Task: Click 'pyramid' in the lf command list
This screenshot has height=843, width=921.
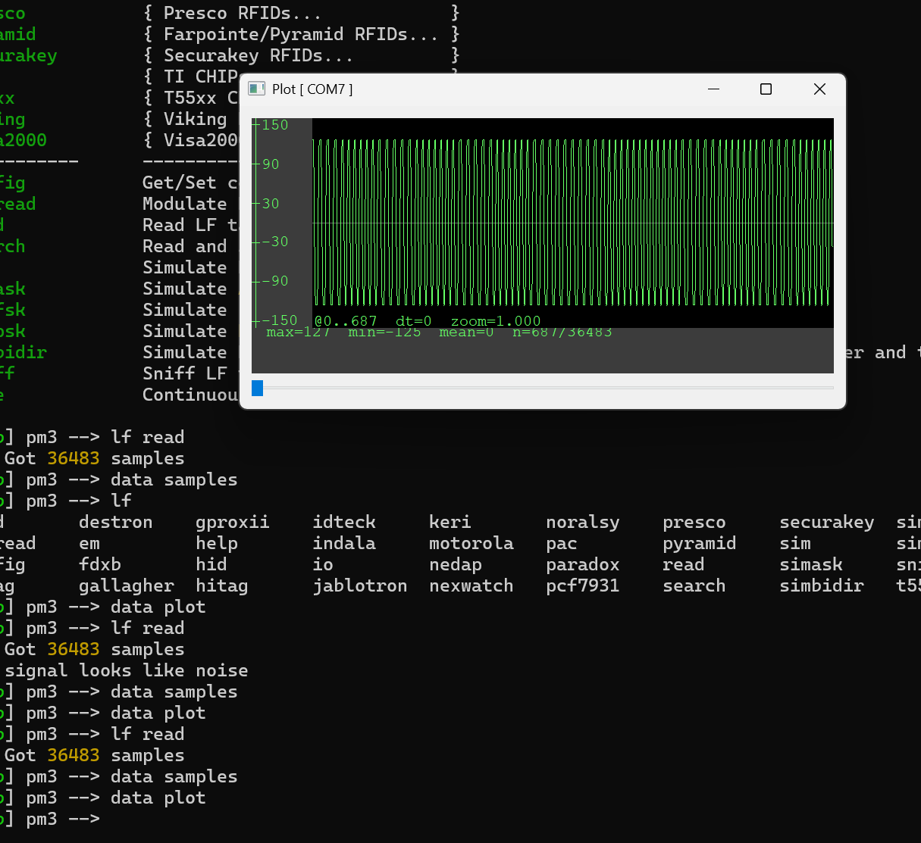Action: [x=699, y=544]
